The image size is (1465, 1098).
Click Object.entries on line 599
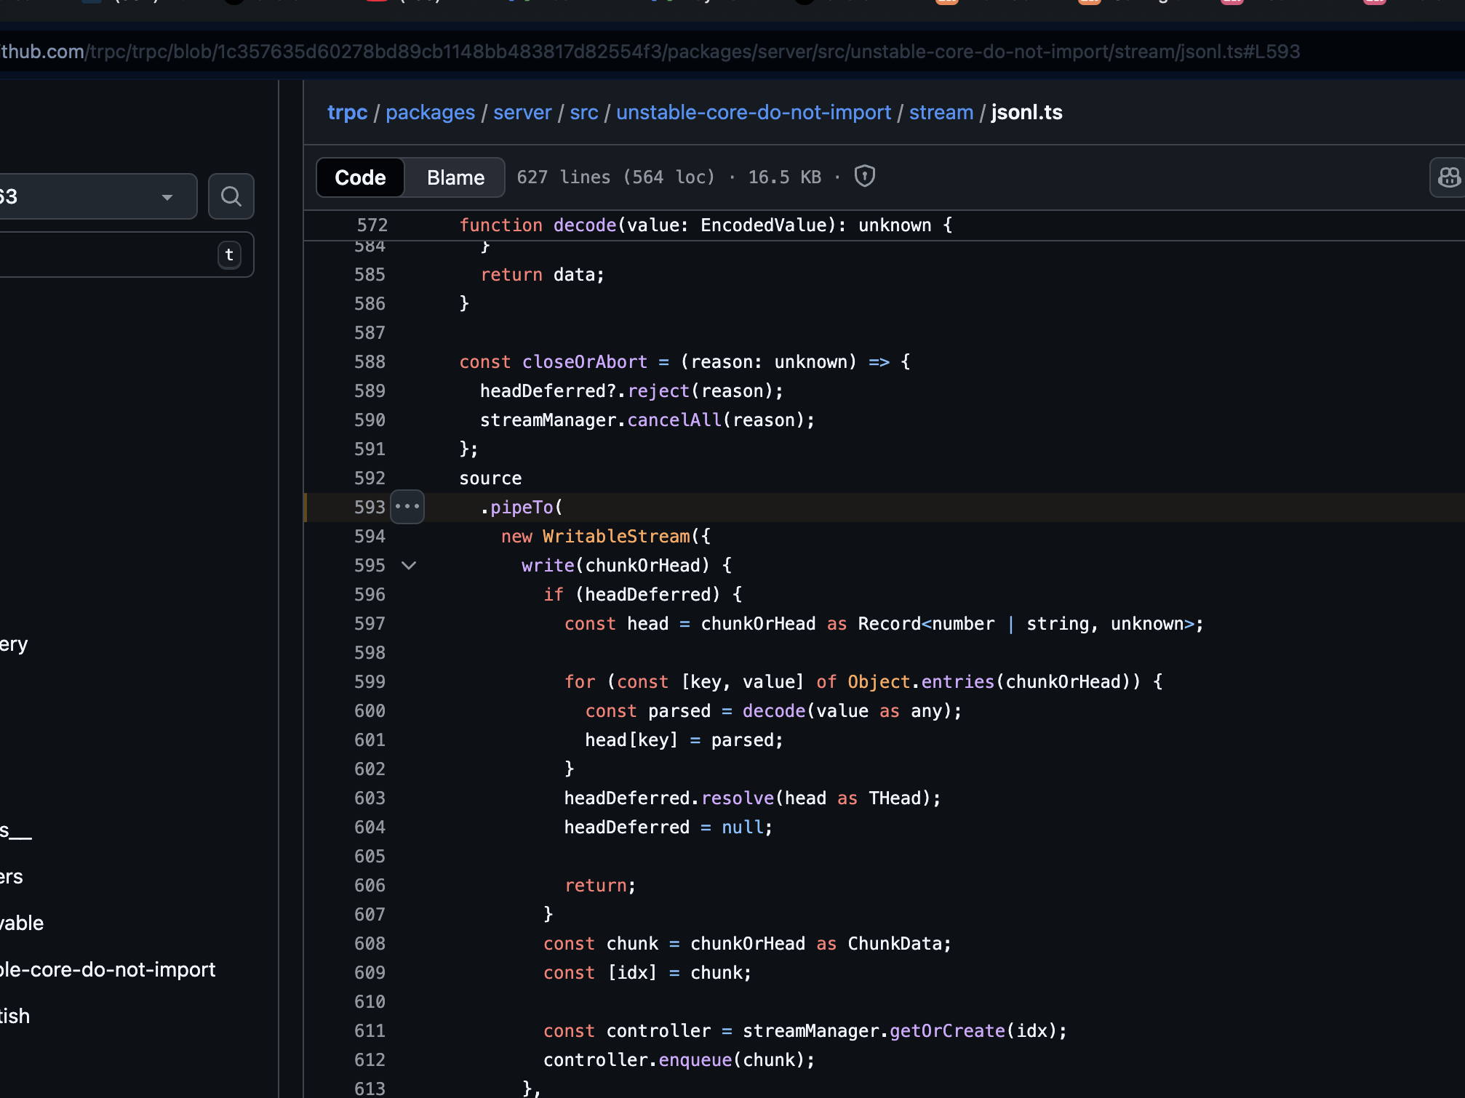[921, 681]
